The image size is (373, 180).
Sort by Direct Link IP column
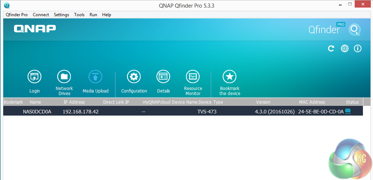click(x=116, y=102)
